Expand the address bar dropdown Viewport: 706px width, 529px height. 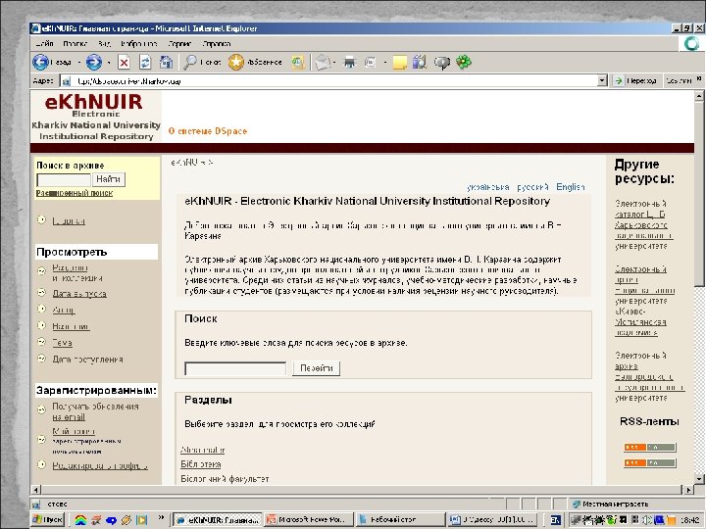(x=602, y=80)
